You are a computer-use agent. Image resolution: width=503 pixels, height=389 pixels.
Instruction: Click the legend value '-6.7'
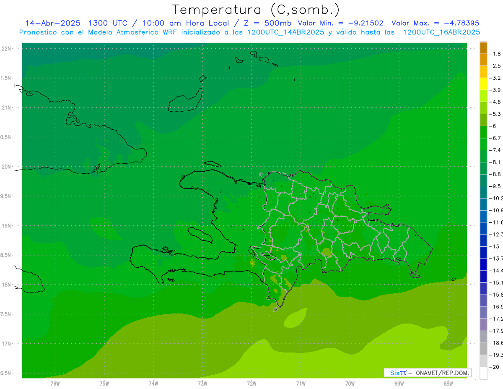click(495, 138)
